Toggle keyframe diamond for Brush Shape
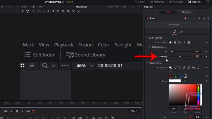The image size is (212, 119). (206, 42)
